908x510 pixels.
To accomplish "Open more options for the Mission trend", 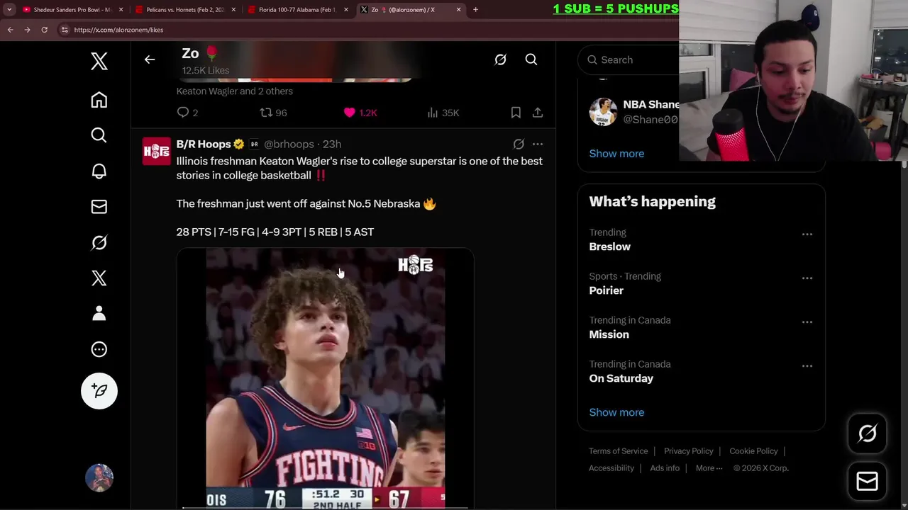I will coord(807,322).
